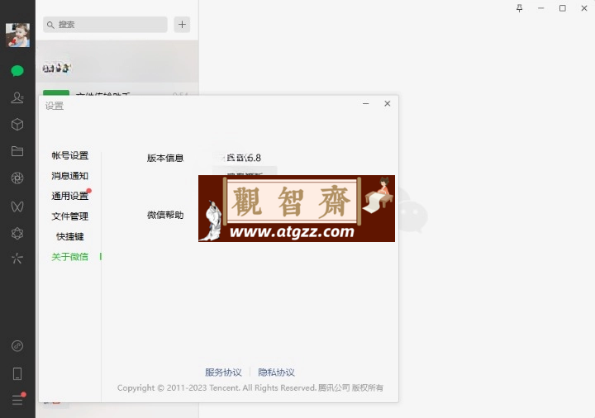The height and width of the screenshot is (418, 595).
Task: Select the 消息通知 tab
Action: tap(69, 176)
